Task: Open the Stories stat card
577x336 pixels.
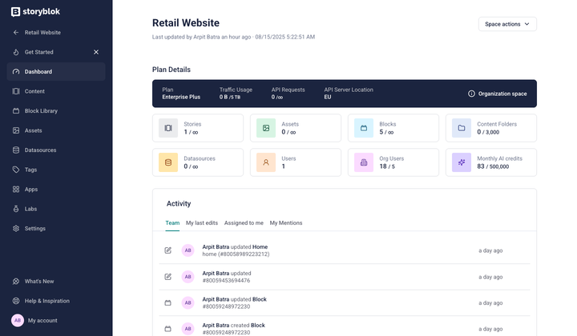Action: [198, 128]
